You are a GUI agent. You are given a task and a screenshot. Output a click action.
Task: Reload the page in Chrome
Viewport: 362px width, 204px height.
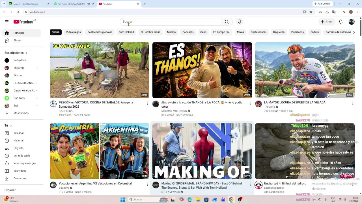(18, 12)
